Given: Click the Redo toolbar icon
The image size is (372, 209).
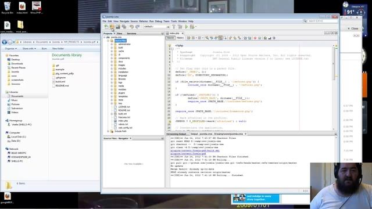Looking at the screenshot, I should [137, 27].
